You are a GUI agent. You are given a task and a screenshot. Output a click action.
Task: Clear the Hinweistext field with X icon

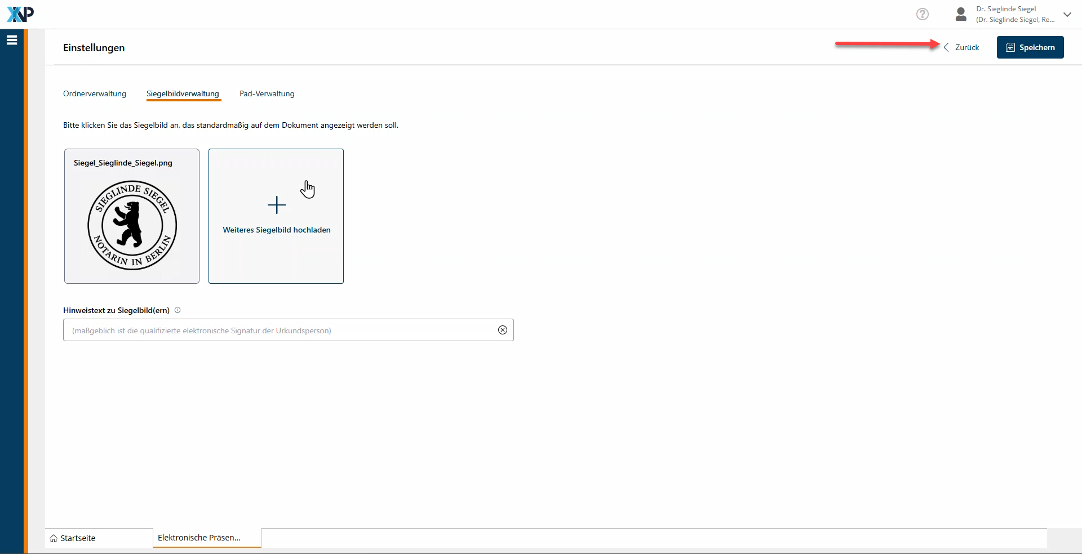(502, 330)
